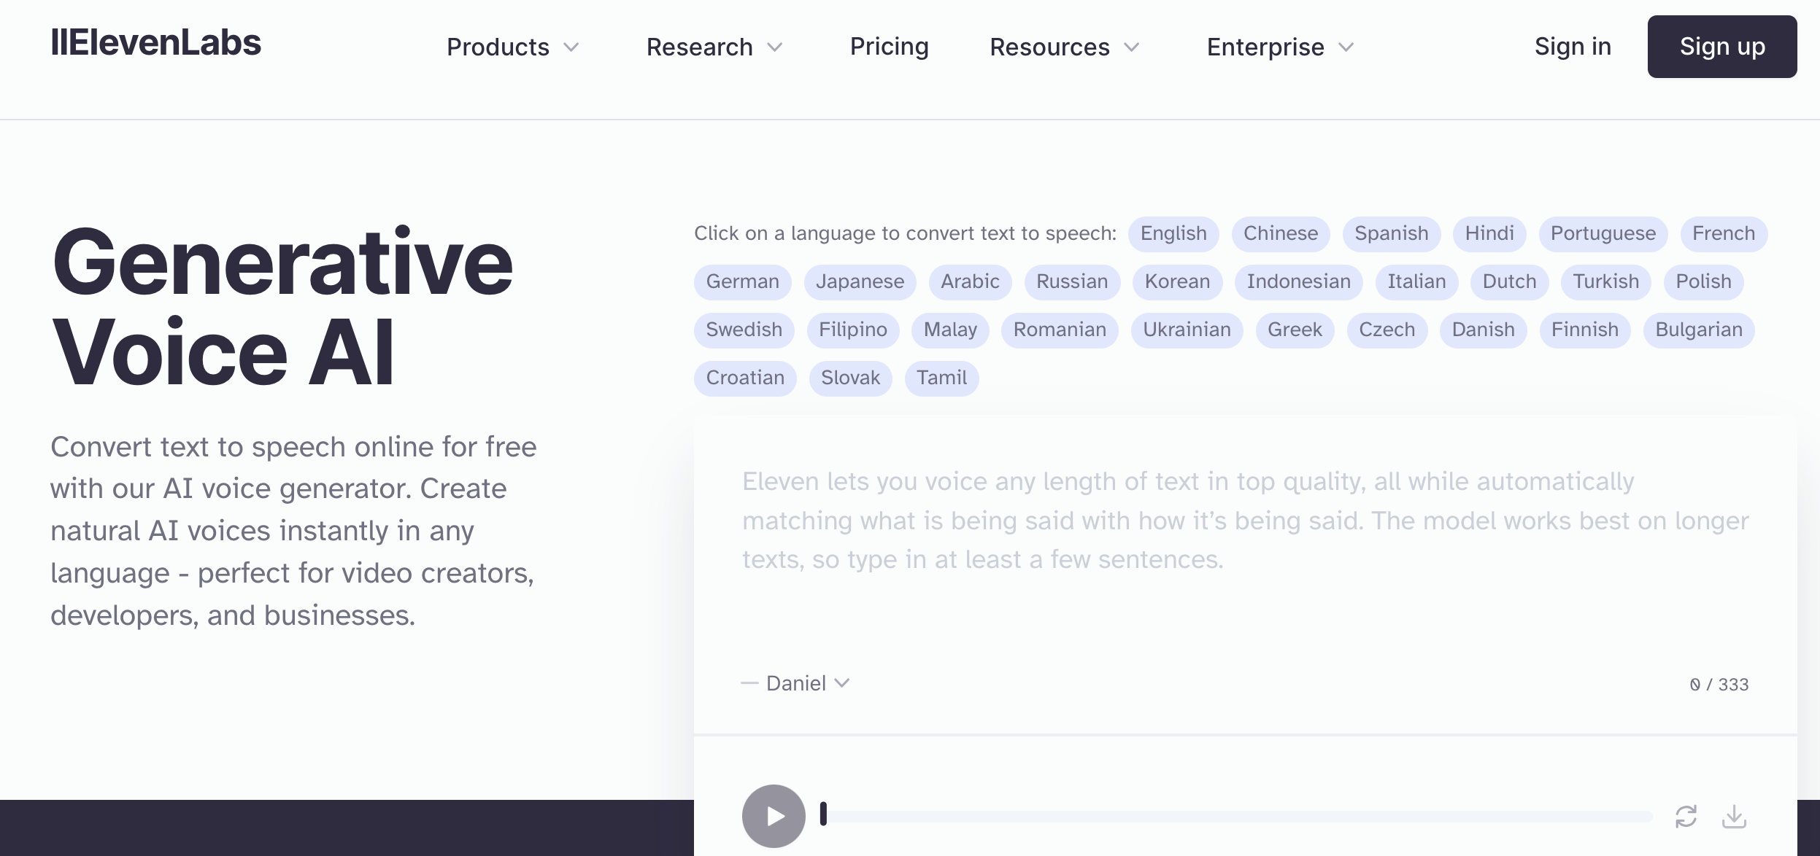Open the Enterprise dropdown
The width and height of the screenshot is (1820, 856).
(x=1279, y=47)
